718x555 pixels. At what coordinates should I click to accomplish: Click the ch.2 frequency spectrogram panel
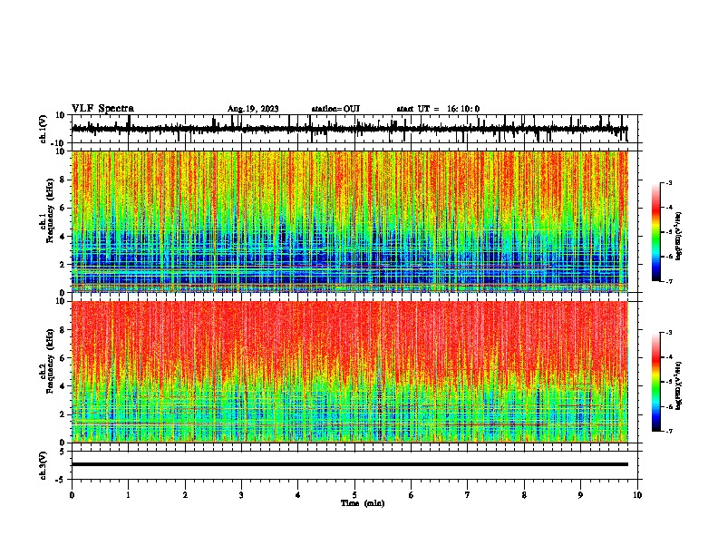point(350,372)
